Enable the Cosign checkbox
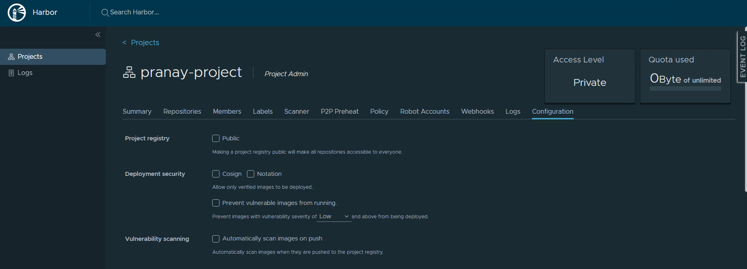The width and height of the screenshot is (747, 269). (216, 174)
